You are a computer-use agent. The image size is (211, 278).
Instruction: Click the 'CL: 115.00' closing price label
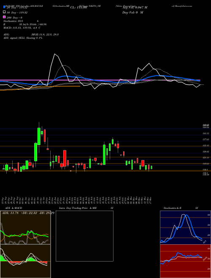click(78, 8)
